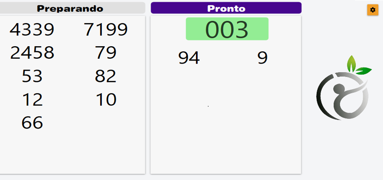The image size is (383, 180).
Task: Click order number 79
Action: pos(105,53)
